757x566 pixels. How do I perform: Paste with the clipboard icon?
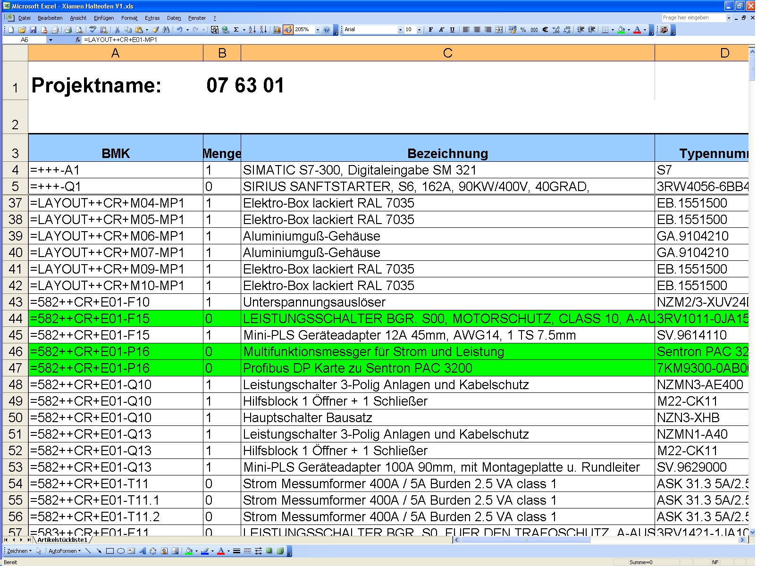139,30
